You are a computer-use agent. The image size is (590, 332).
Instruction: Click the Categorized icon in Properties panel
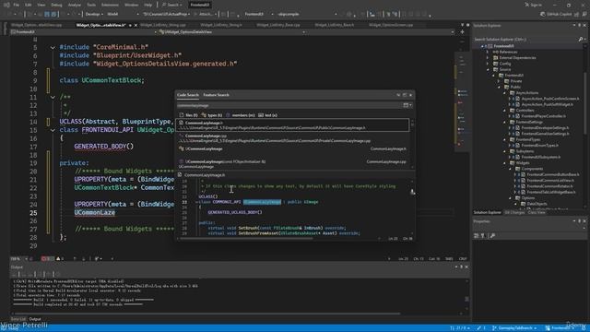coord(477,236)
